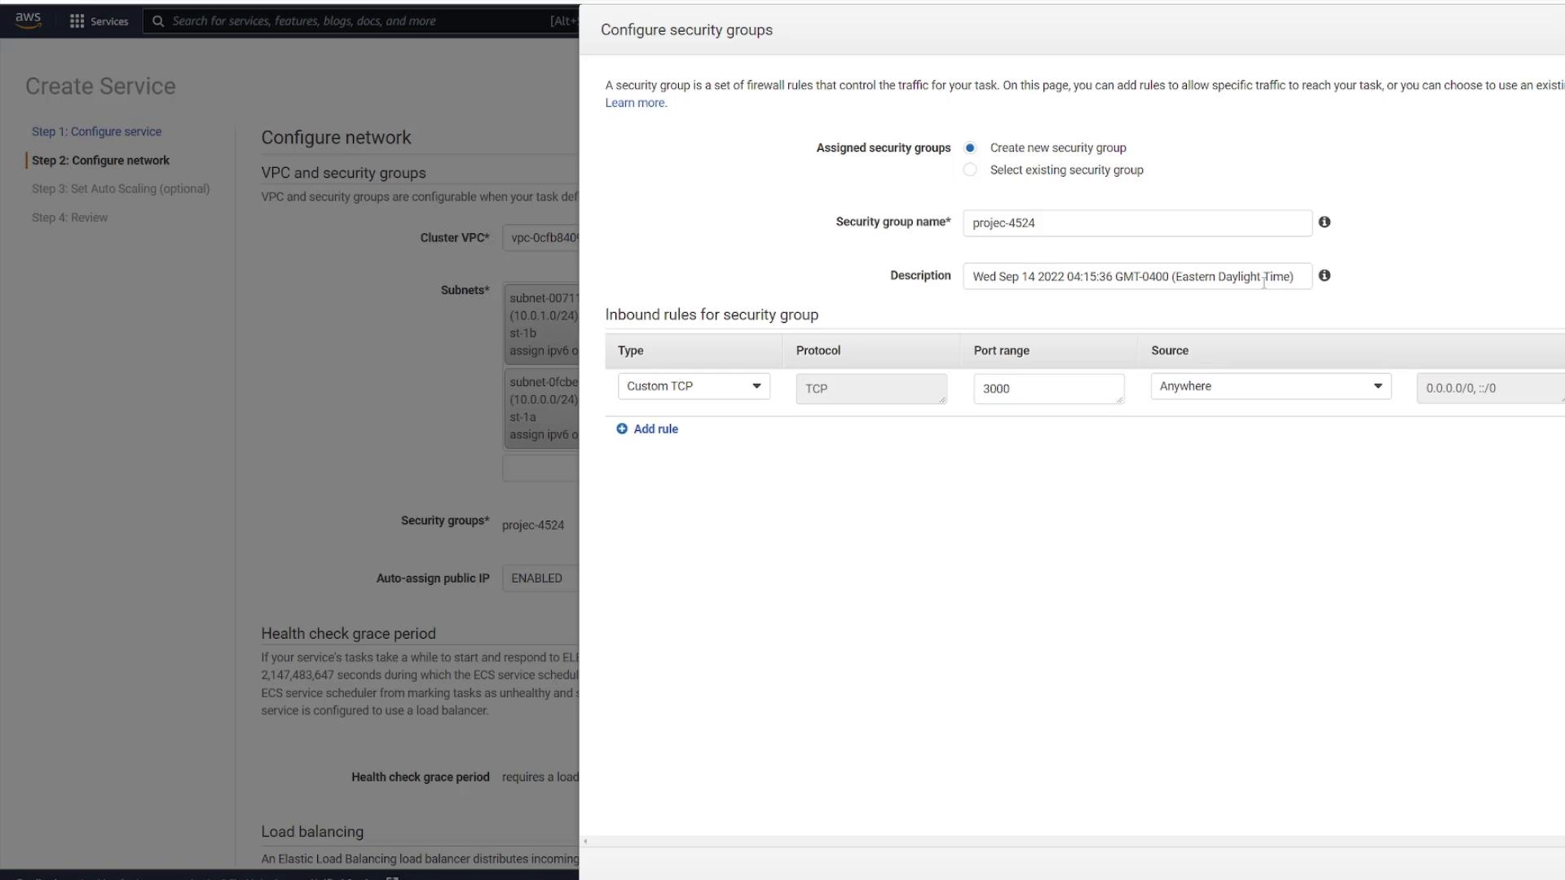
Task: Select Create new security group option
Action: 970,147
